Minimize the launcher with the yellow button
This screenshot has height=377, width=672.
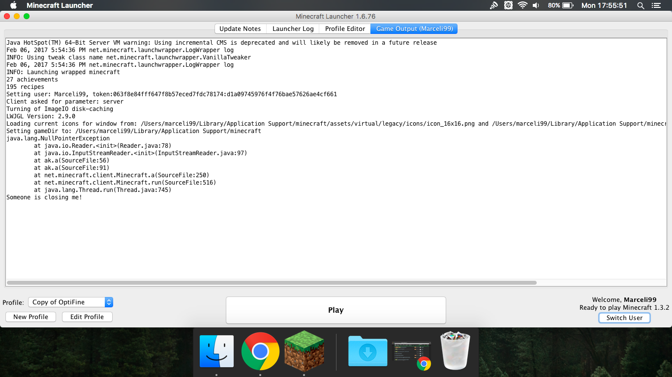tap(17, 16)
